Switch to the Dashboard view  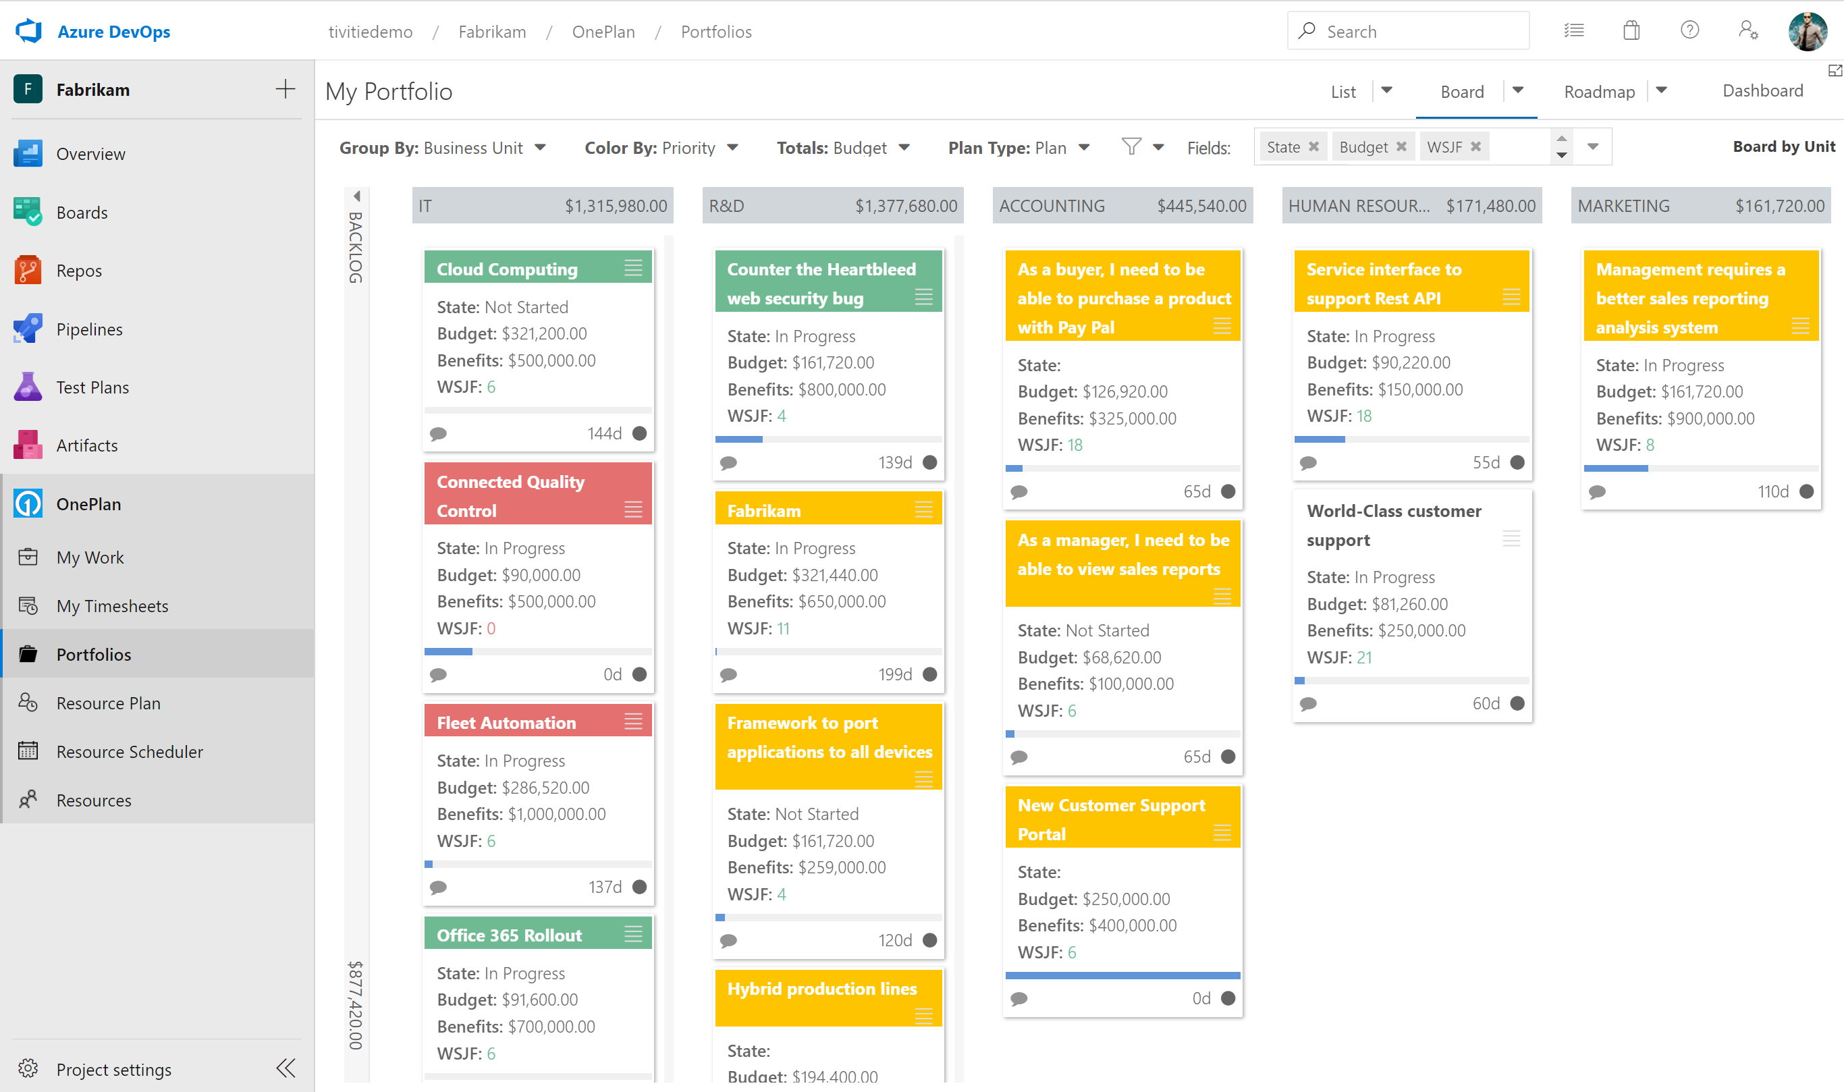(1762, 90)
